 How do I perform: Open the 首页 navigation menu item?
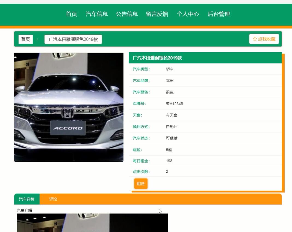[x=71, y=14]
